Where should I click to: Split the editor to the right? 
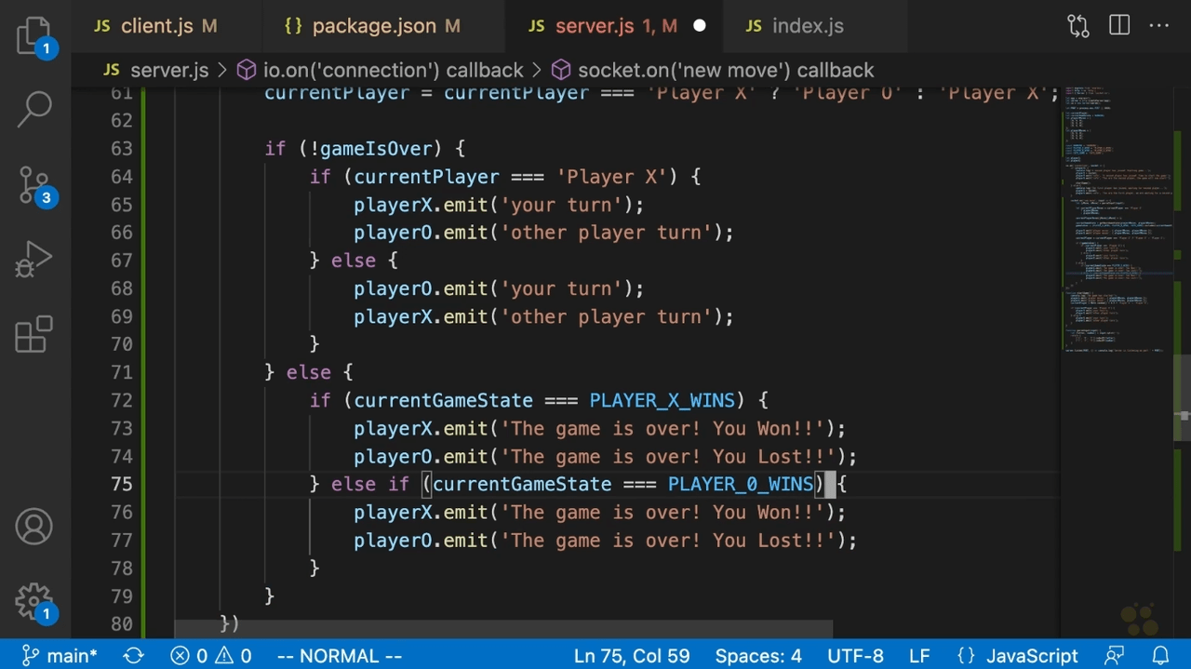tap(1119, 26)
